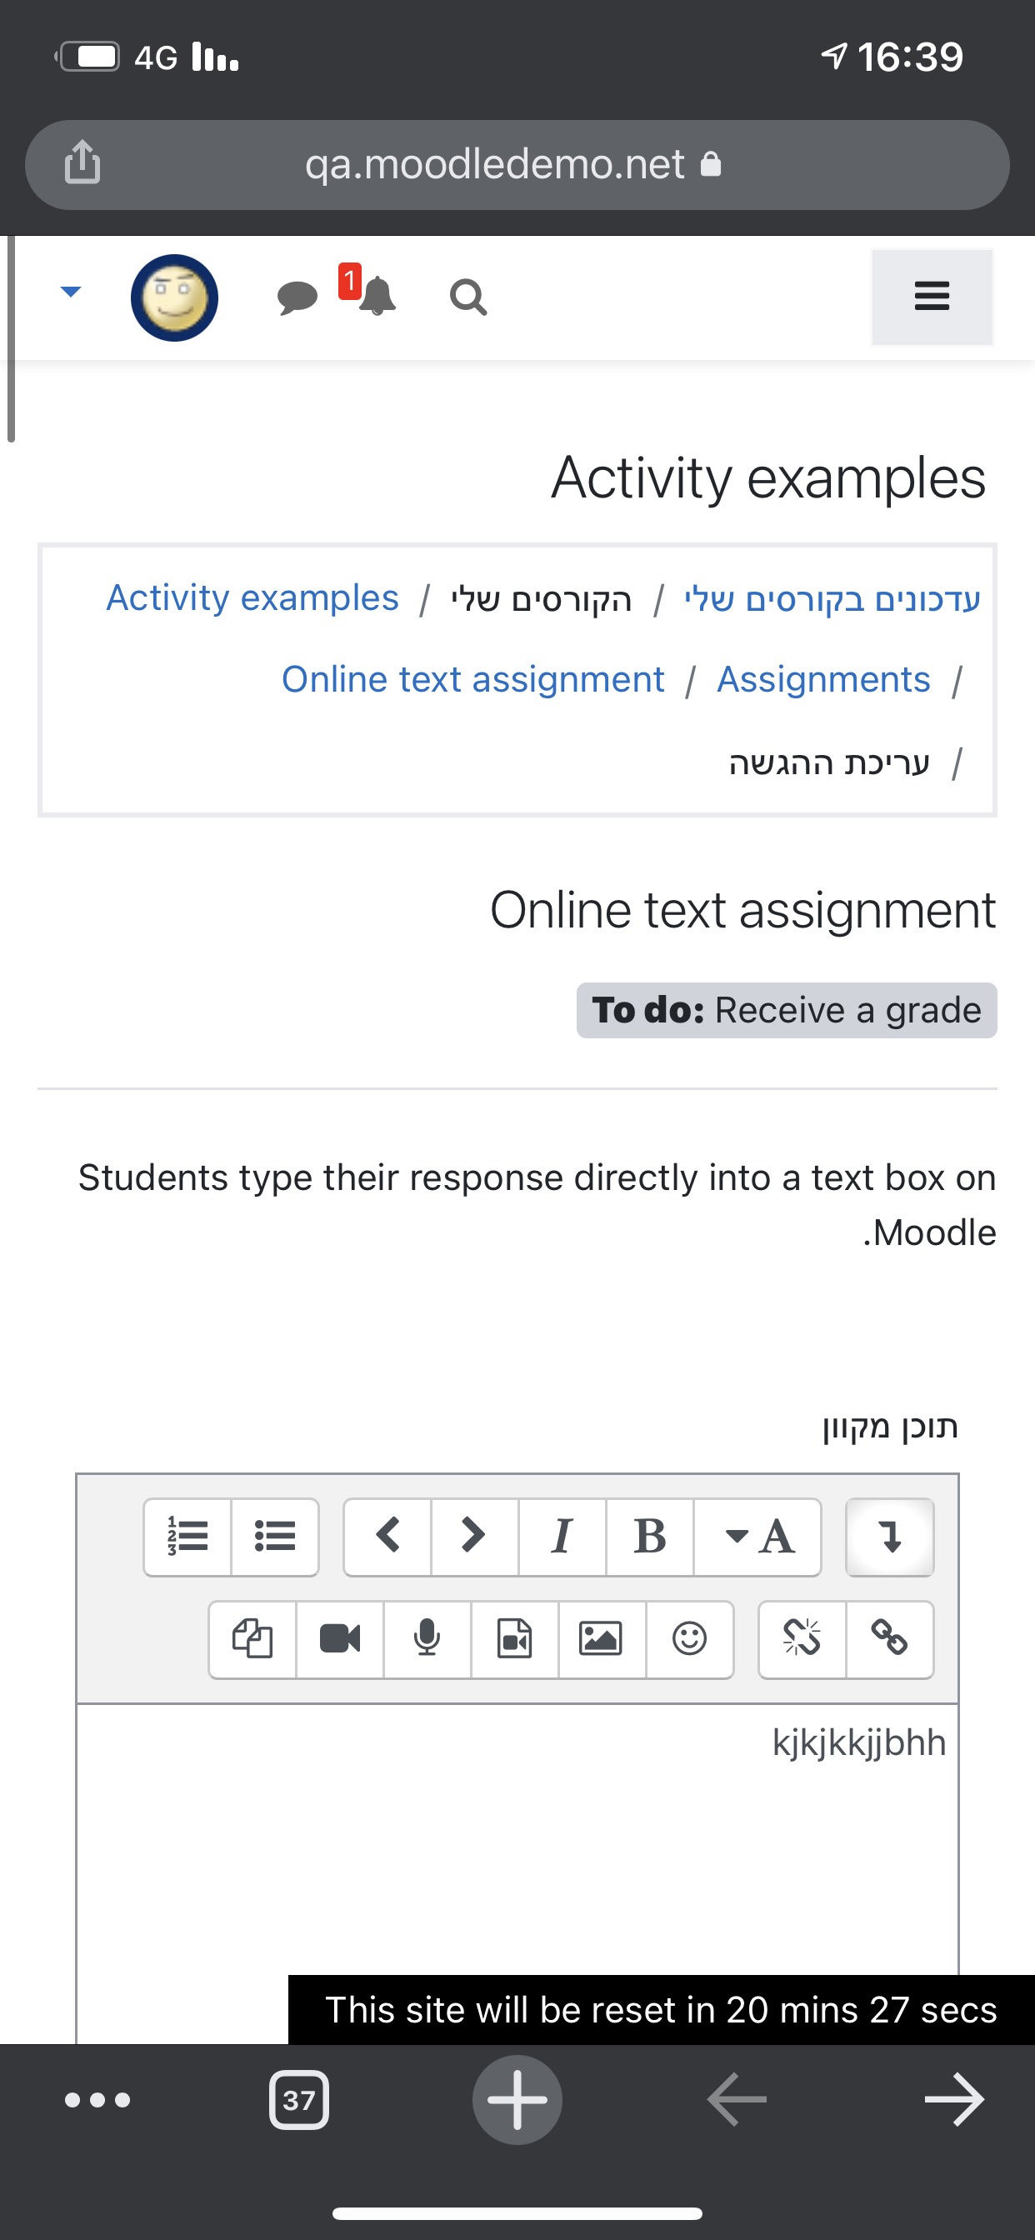Screen dimensions: 1035x2240
Task: Toggle bold formatting in editor
Action: click(650, 1537)
